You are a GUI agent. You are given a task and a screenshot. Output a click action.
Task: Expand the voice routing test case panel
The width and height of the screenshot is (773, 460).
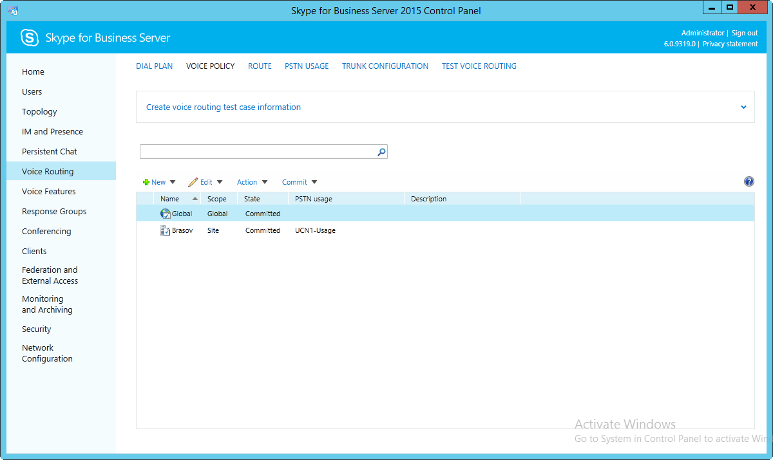pyautogui.click(x=743, y=107)
